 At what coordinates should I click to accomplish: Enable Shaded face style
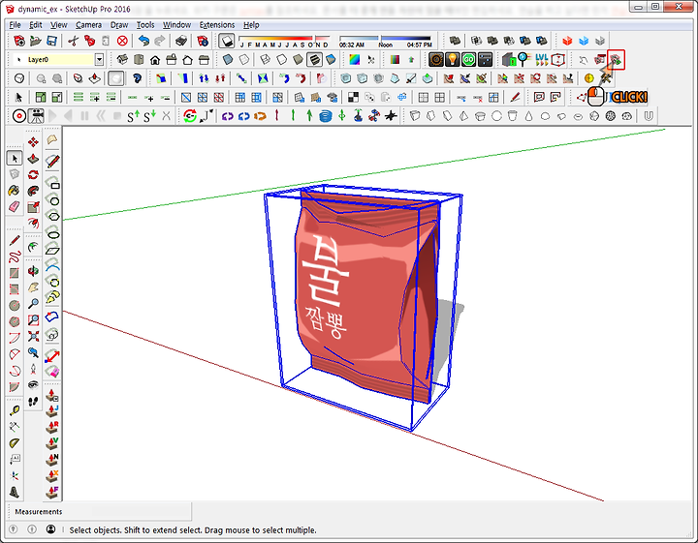click(x=299, y=60)
